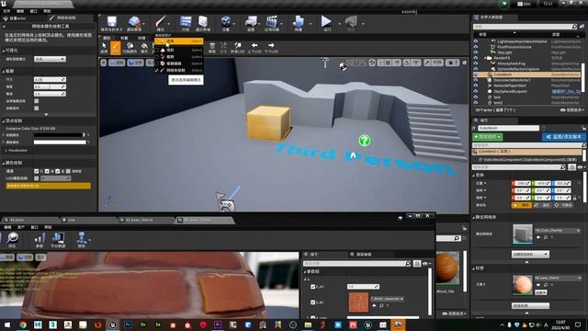This screenshot has width=588, height=331.
Task: Collapse the RenderFX folder in outliner
Action: [x=484, y=58]
